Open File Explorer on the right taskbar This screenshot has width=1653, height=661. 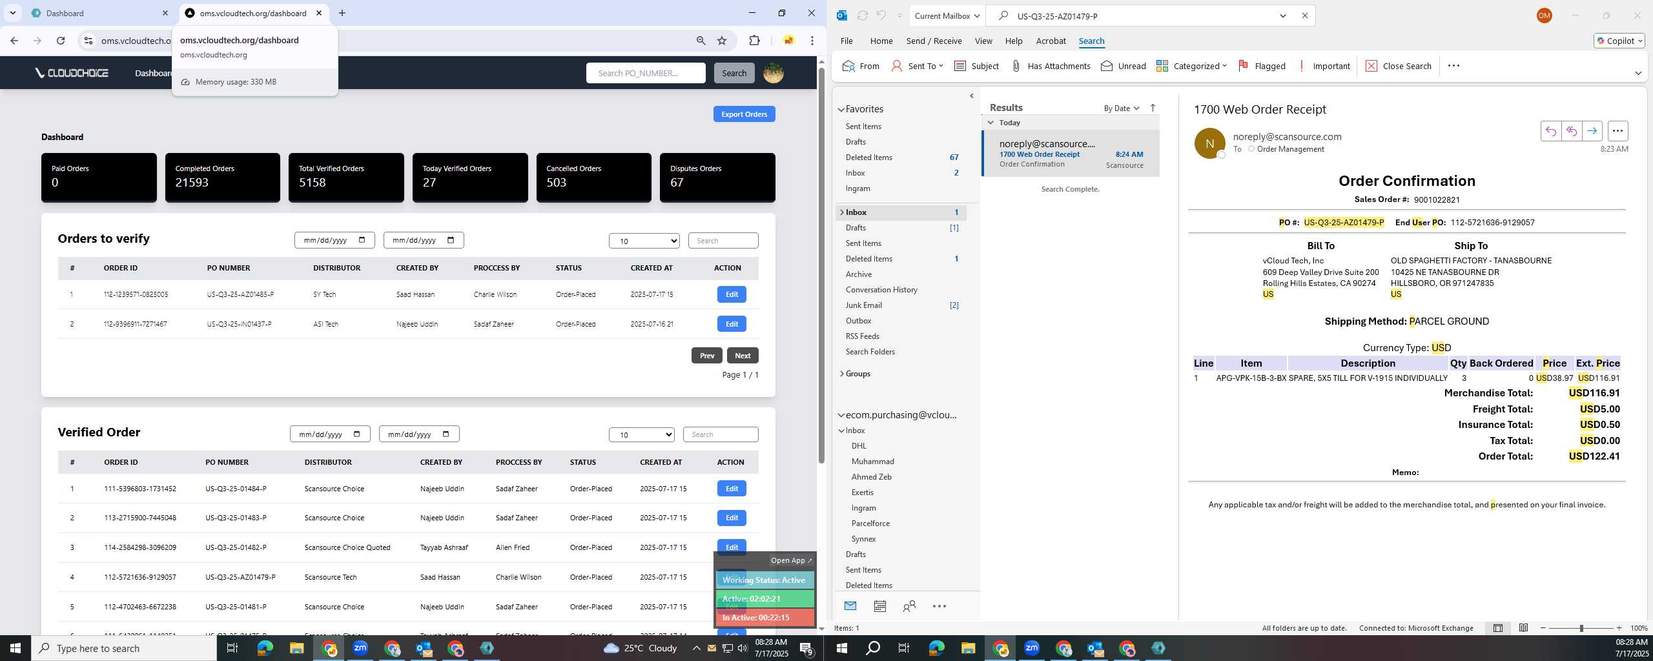pos(968,648)
